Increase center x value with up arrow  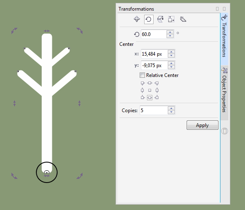(171, 52)
